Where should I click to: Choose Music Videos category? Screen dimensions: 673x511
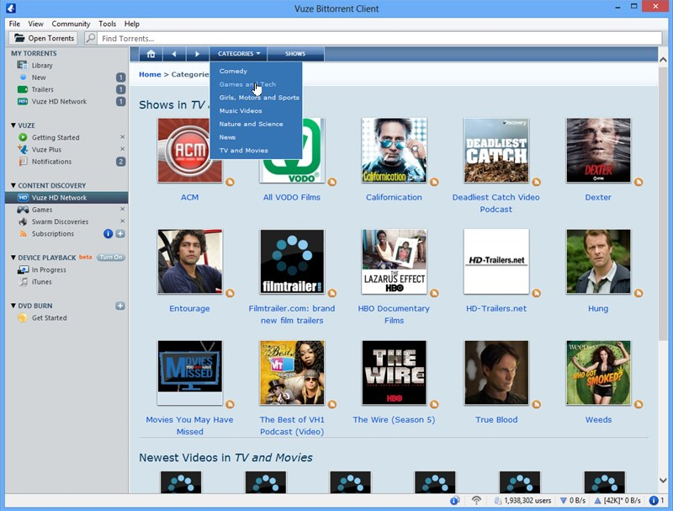241,111
